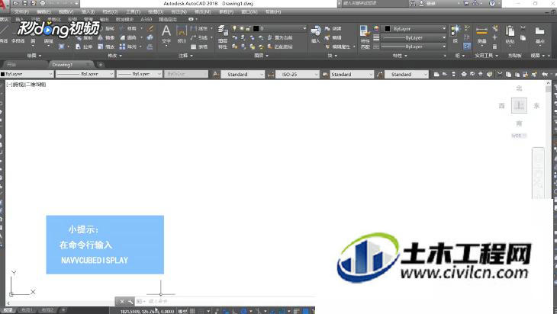Open the Layer Properties (图层特性) icon

(223, 31)
